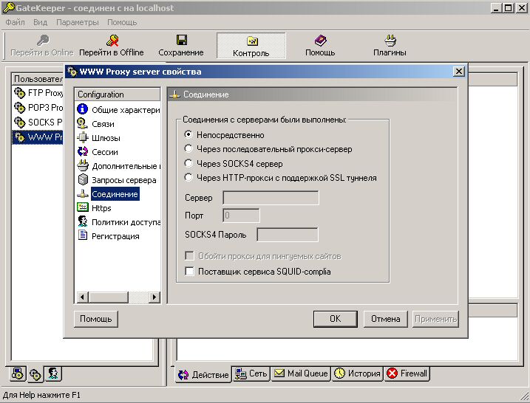The height and width of the screenshot is (403, 530).
Task: Switch to Перейти в Offline mode
Action: [112, 41]
